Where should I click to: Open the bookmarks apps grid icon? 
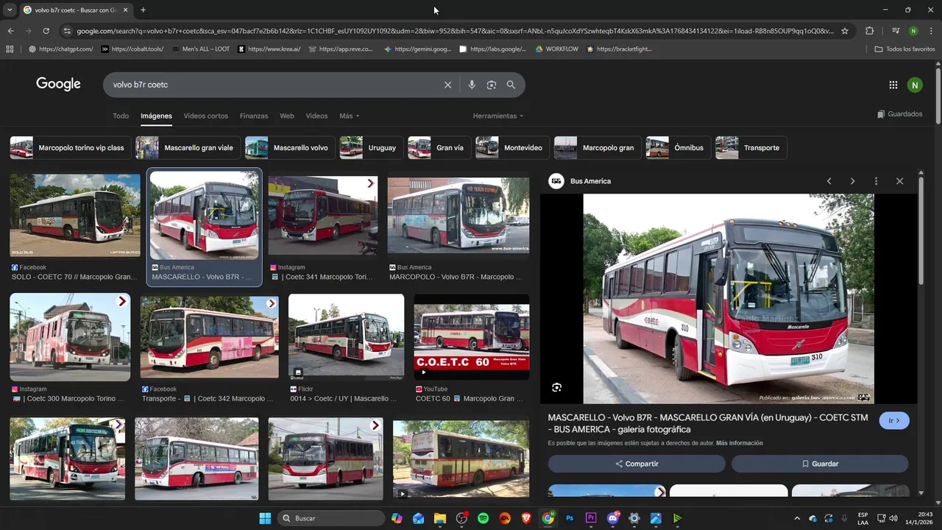(x=10, y=49)
